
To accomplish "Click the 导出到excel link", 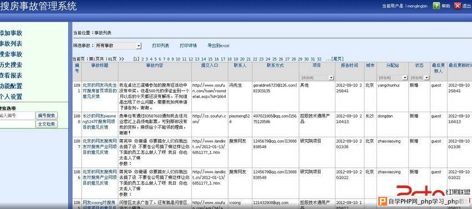I will (218, 46).
